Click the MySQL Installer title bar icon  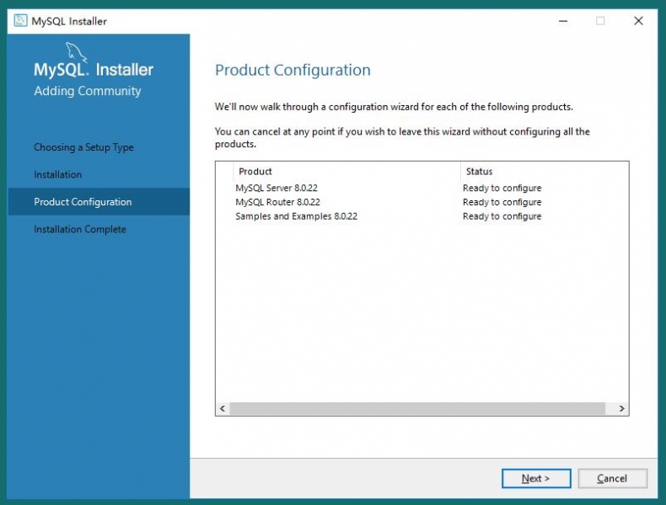tap(20, 21)
